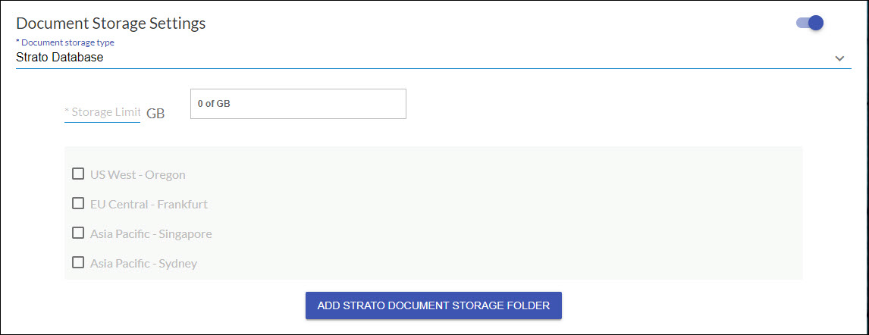This screenshot has height=335, width=869.
Task: Click the "EU Central - Frankfurt" region label
Action: point(149,205)
